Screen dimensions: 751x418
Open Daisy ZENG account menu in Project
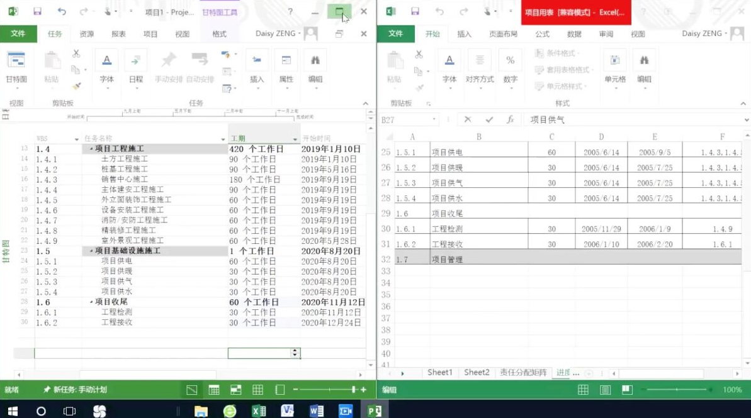pos(278,33)
